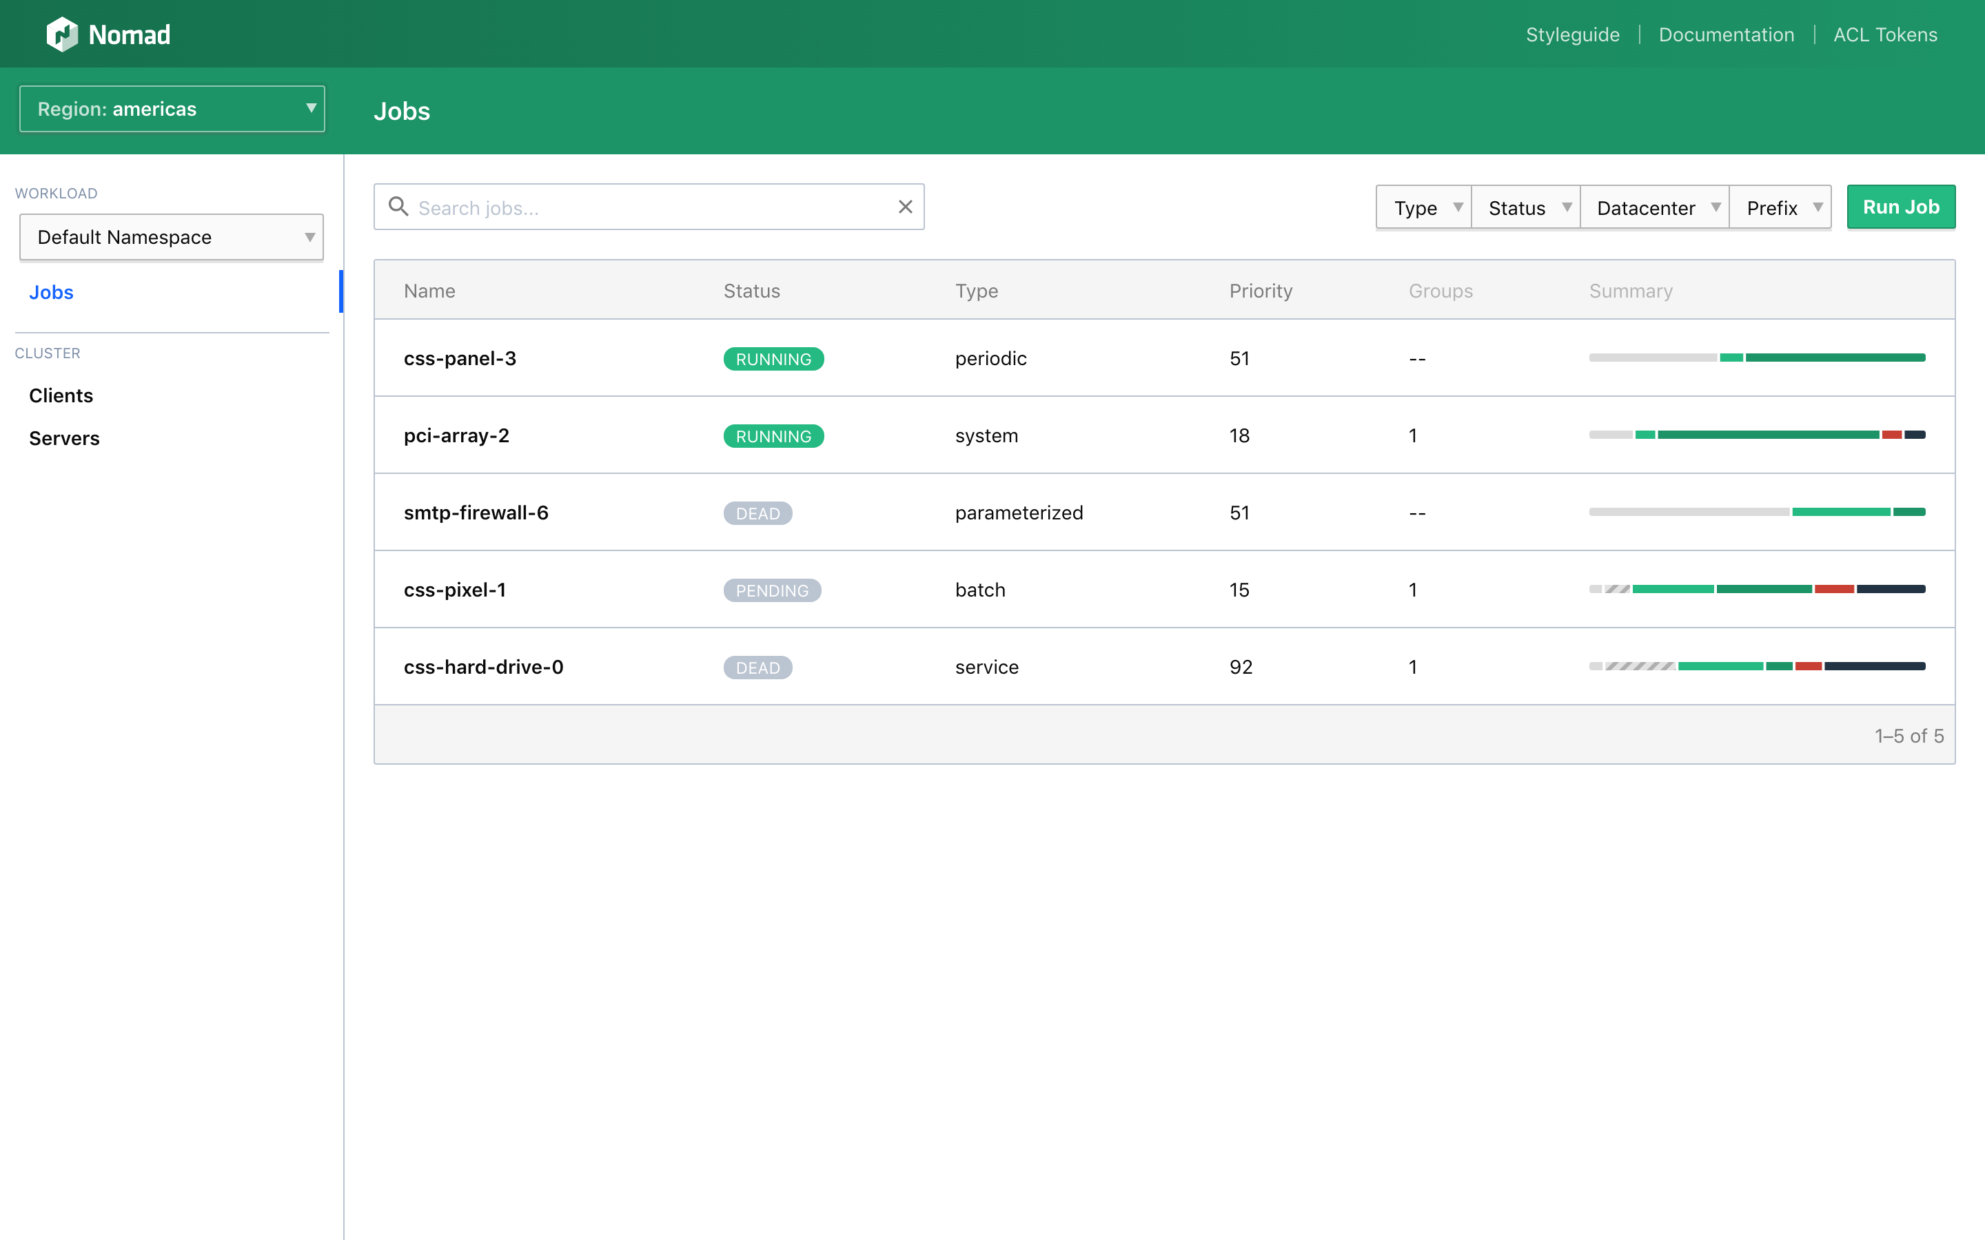Click the DEAD badge for smtp-firewall-6
The image size is (1985, 1240).
click(x=757, y=513)
